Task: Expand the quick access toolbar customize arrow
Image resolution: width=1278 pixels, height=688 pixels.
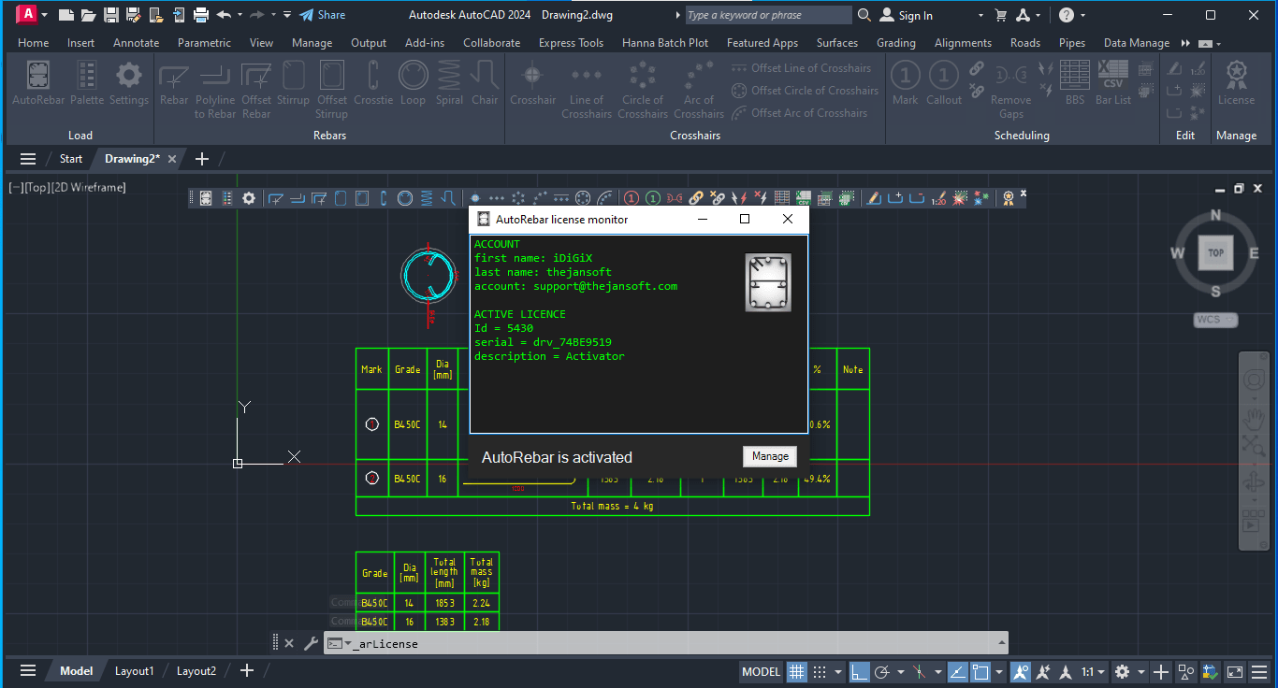Action: tap(287, 15)
